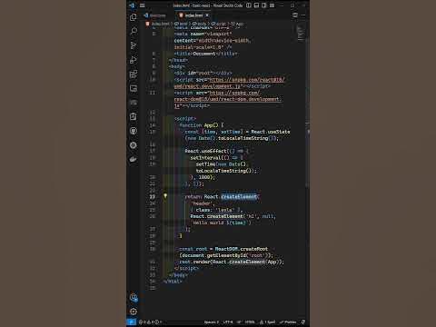The width and height of the screenshot is (436, 327).
Task: Select the Welcome editor tab
Action: click(x=155, y=15)
